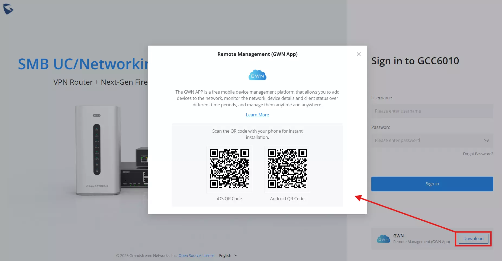Screen dimensions: 502x261
Task: Click the 'VPN Router + Next-Gen' subtitle
Action: [101, 82]
